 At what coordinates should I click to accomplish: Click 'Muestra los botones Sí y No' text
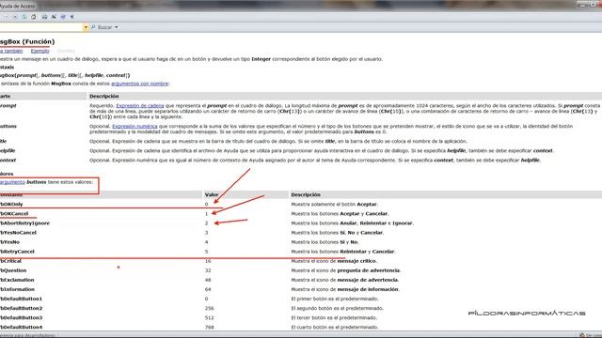point(325,242)
